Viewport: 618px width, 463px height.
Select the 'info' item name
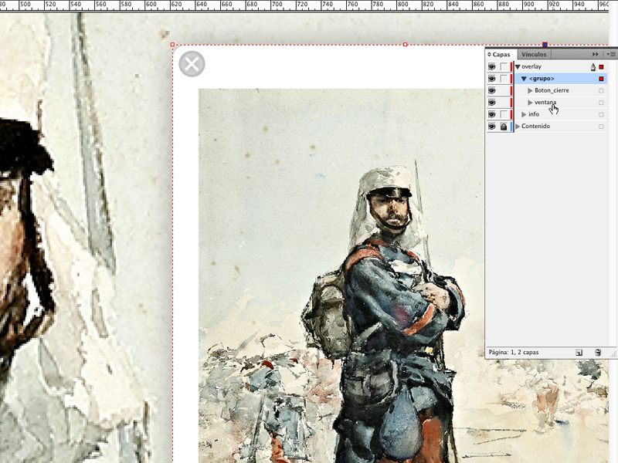point(534,114)
